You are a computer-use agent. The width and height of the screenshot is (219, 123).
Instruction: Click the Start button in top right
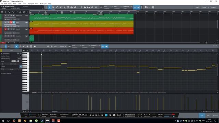[x=197, y=7]
